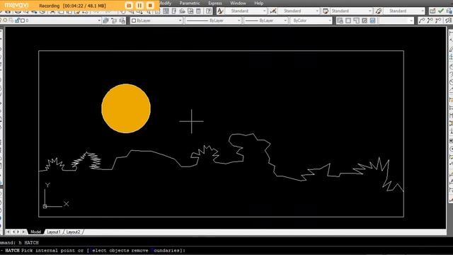Open the Table Style manager icon

coord(326,11)
